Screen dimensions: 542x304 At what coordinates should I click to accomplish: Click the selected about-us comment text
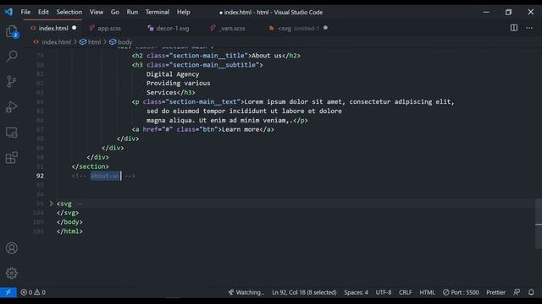pos(105,176)
